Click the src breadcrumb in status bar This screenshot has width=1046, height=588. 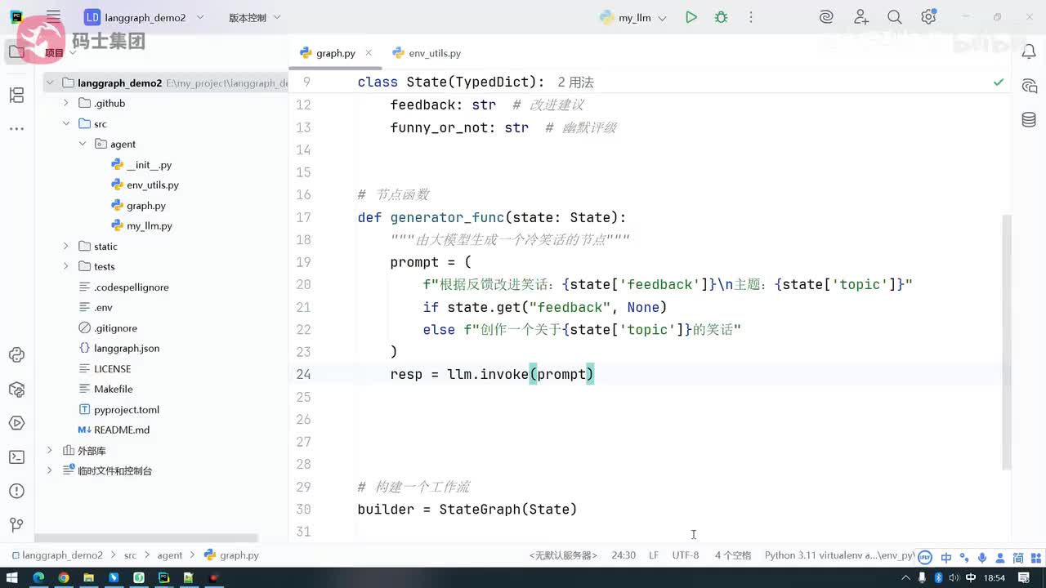pos(130,555)
